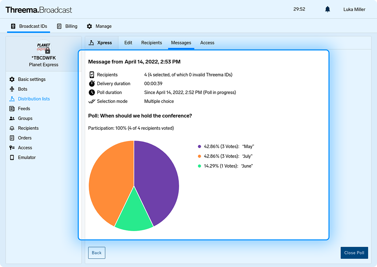Viewport: 377px width, 267px height.
Task: Switch to the Access tab in Xpress
Action: 207,43
